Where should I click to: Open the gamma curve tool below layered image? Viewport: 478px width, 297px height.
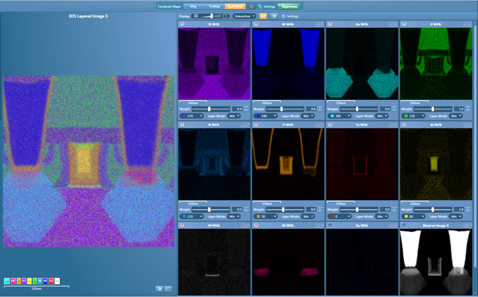tap(168, 289)
